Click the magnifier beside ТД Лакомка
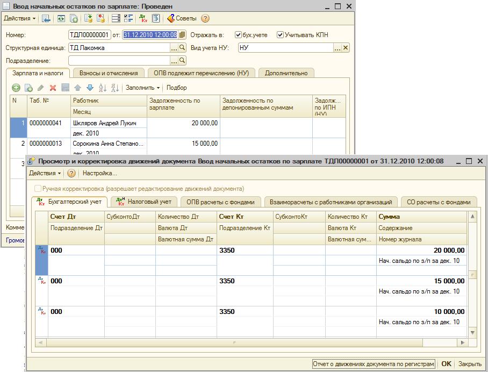This screenshot has height=372, width=488. [182, 48]
